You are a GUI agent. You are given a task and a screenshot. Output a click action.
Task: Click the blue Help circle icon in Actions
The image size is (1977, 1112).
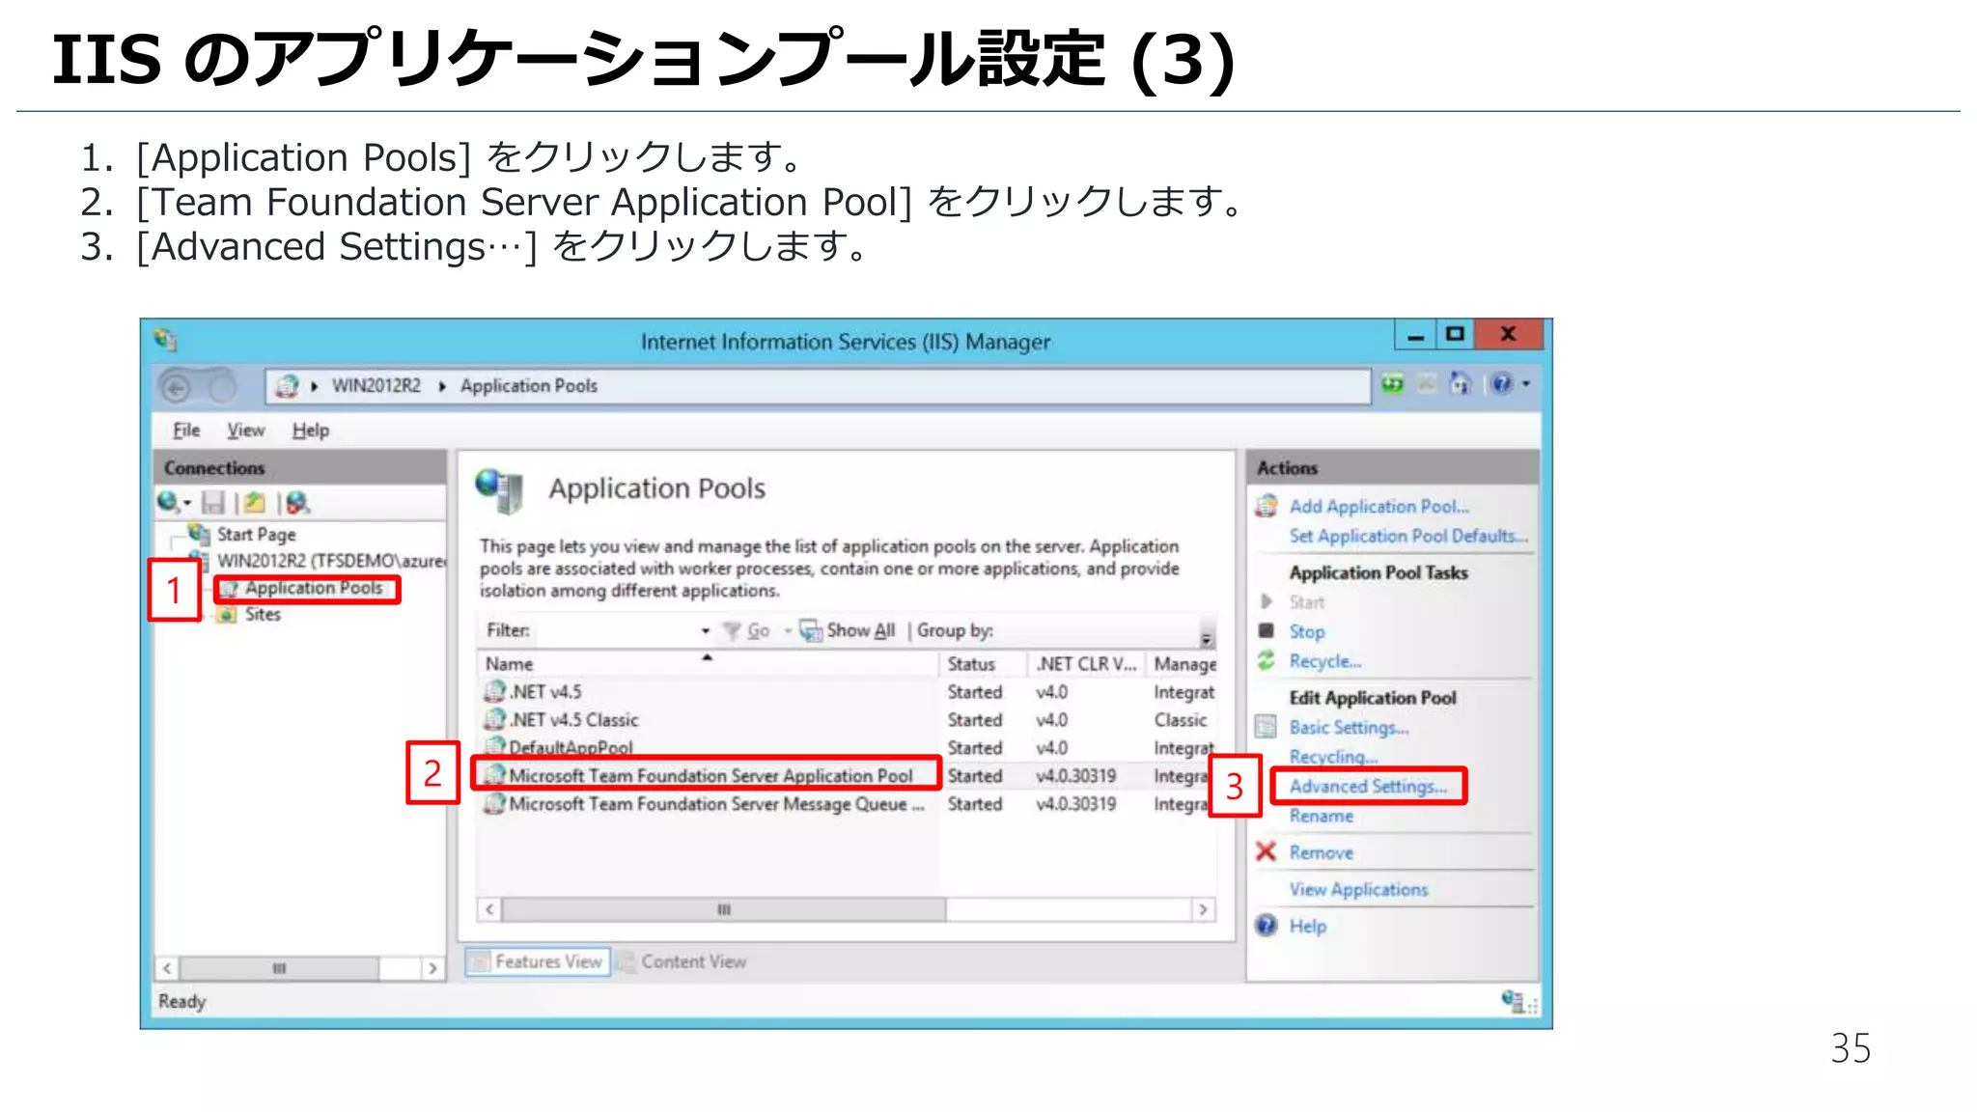1267,926
